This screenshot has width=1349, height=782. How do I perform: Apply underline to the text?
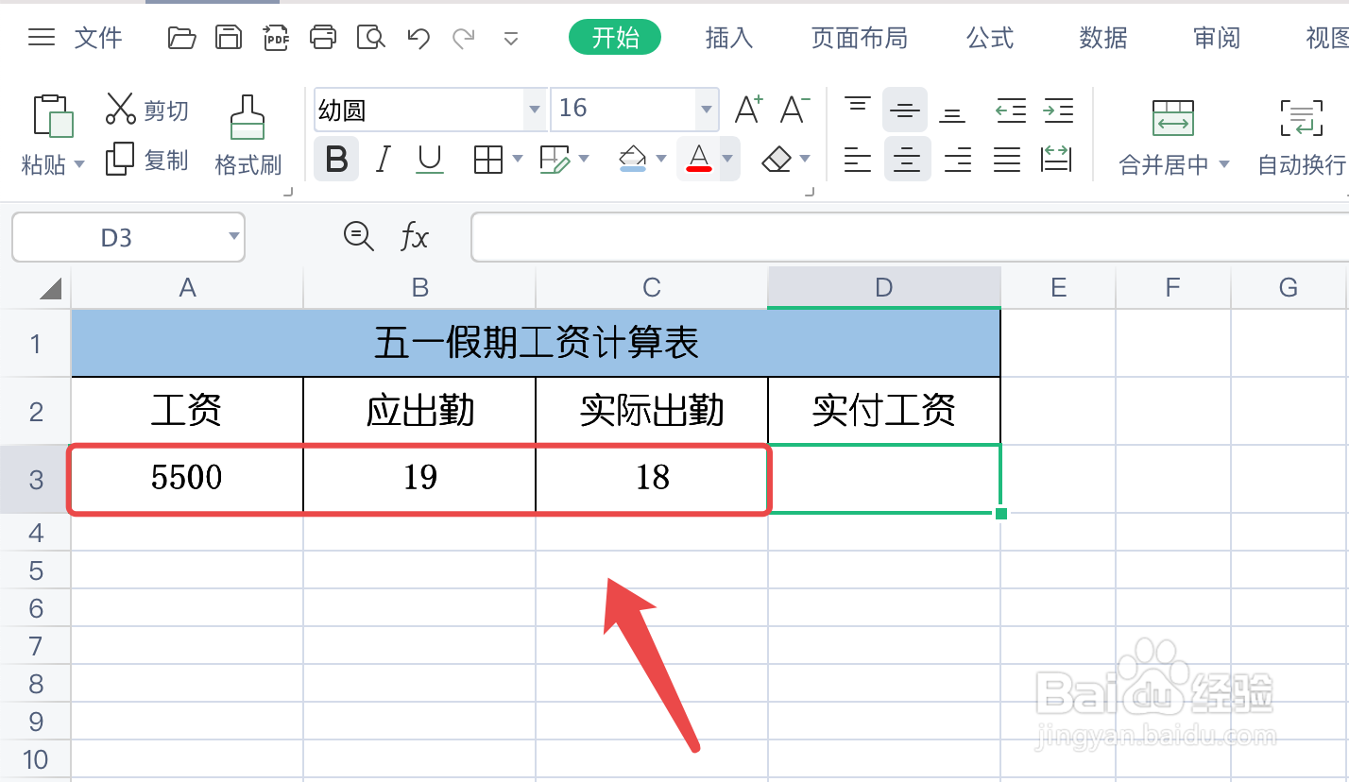point(430,159)
